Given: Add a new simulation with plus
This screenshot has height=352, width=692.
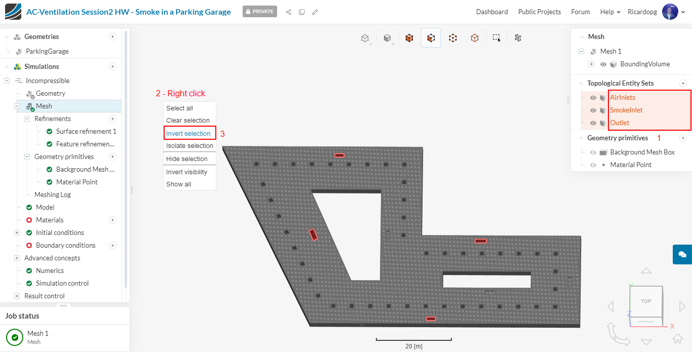Looking at the screenshot, I should tap(112, 66).
